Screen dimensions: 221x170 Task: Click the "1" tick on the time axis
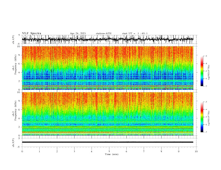click(x=39, y=151)
